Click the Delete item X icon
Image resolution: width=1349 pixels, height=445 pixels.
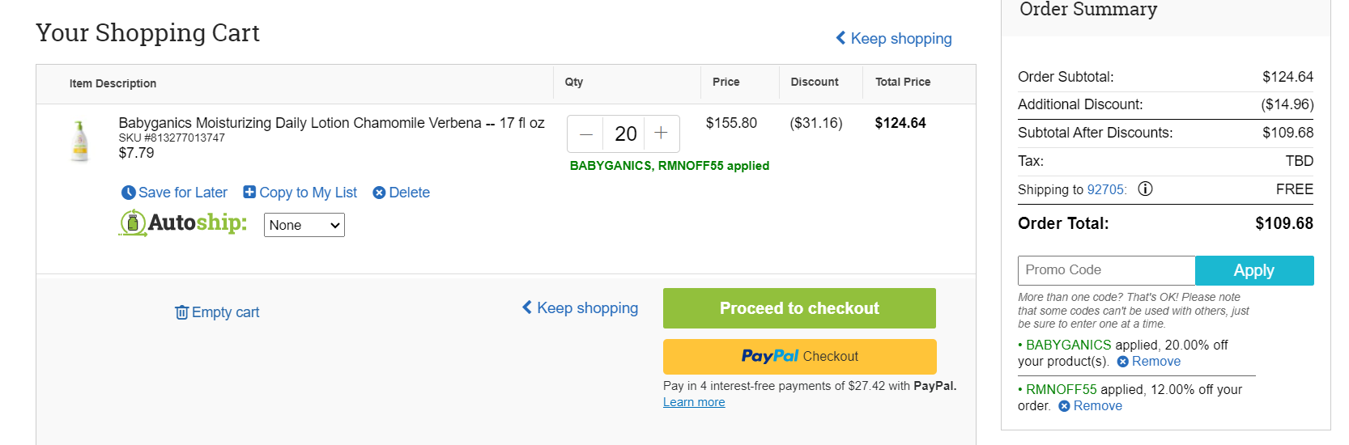point(379,193)
